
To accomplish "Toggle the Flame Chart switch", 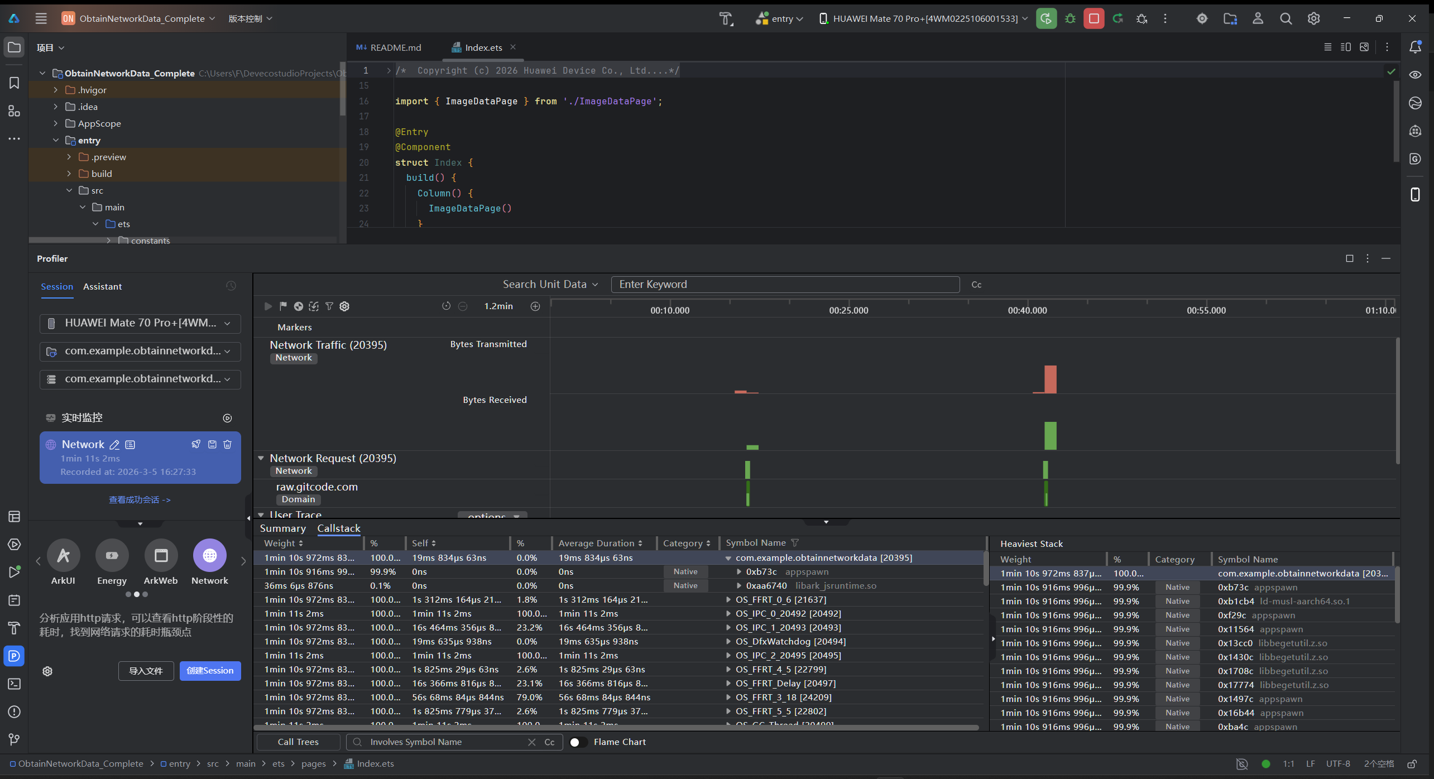I will tap(578, 742).
